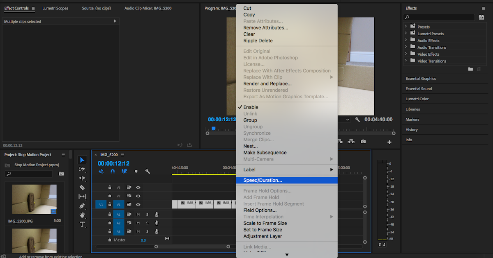Toggle visibility of track V2
The width and height of the screenshot is (493, 258).
pyautogui.click(x=138, y=196)
